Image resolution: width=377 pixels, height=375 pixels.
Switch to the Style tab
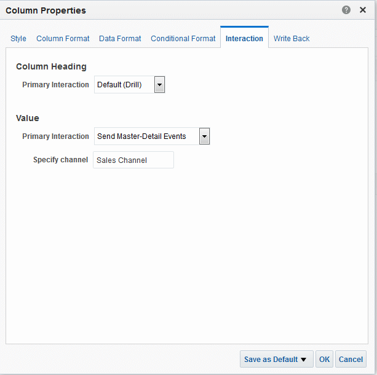pos(18,39)
